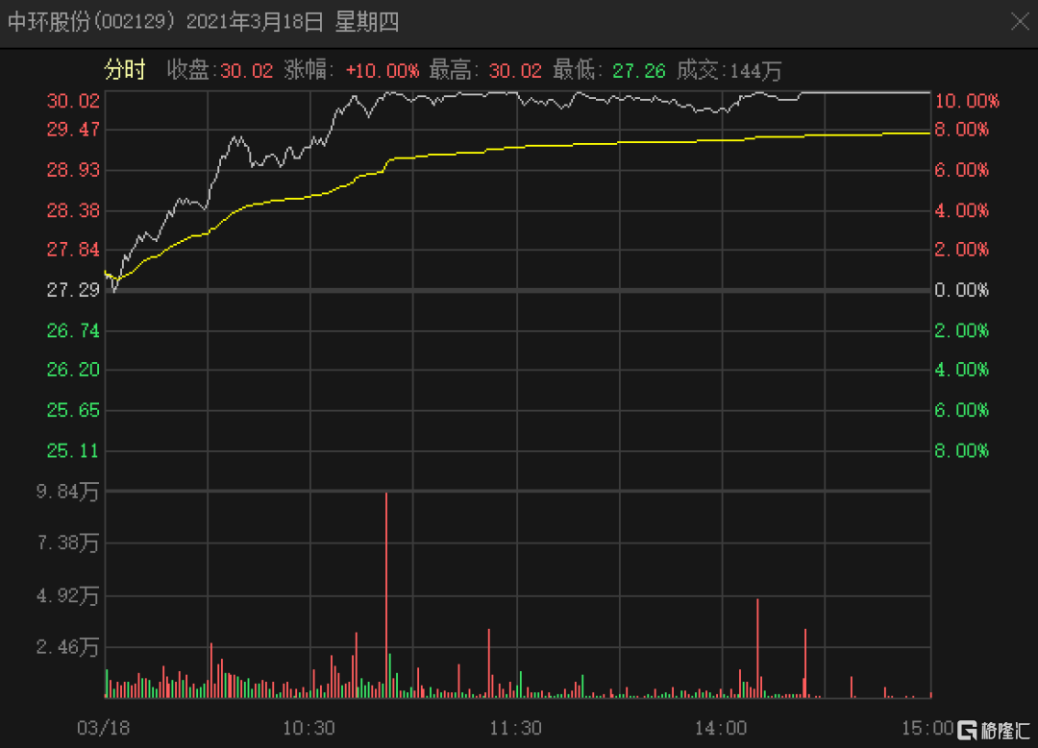Click the 26.74 price axis label
This screenshot has height=748, width=1038.
point(73,330)
